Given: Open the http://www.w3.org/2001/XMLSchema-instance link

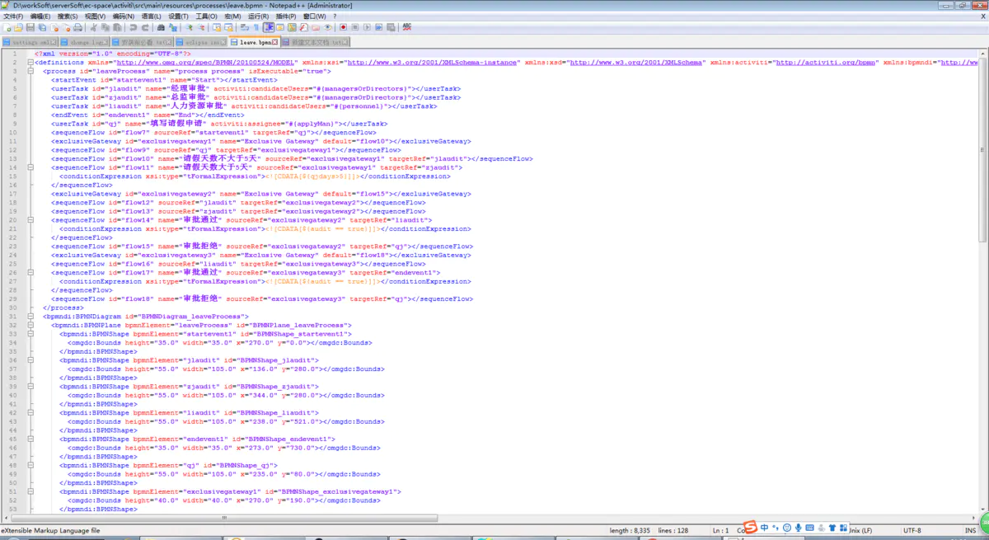Looking at the screenshot, I should point(434,62).
